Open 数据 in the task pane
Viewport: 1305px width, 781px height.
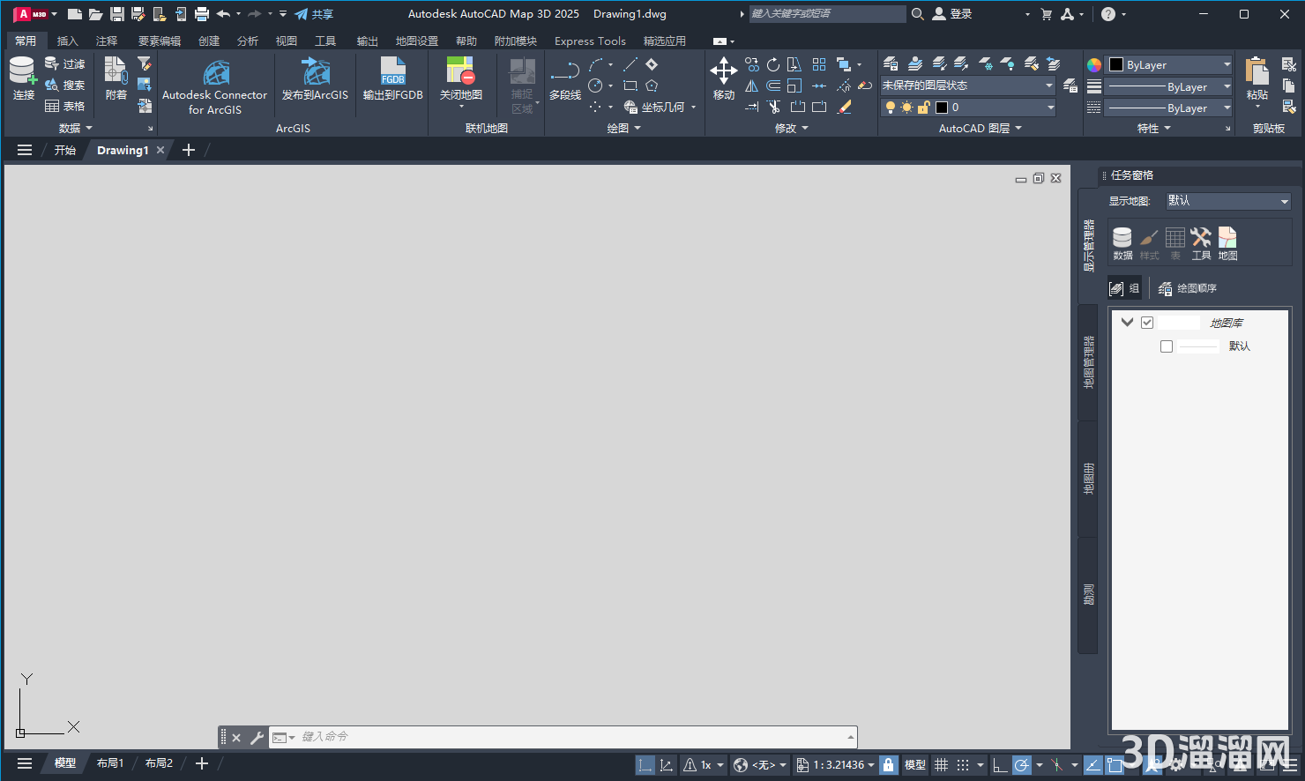[x=1122, y=244]
